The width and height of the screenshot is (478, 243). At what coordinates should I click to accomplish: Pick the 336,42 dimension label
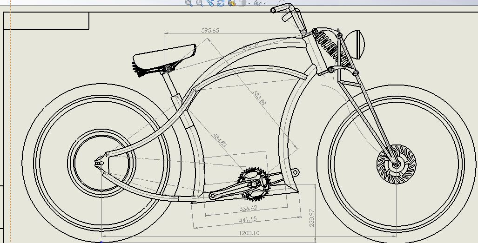tap(248, 208)
